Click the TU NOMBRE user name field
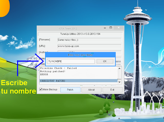 [x=71, y=61]
